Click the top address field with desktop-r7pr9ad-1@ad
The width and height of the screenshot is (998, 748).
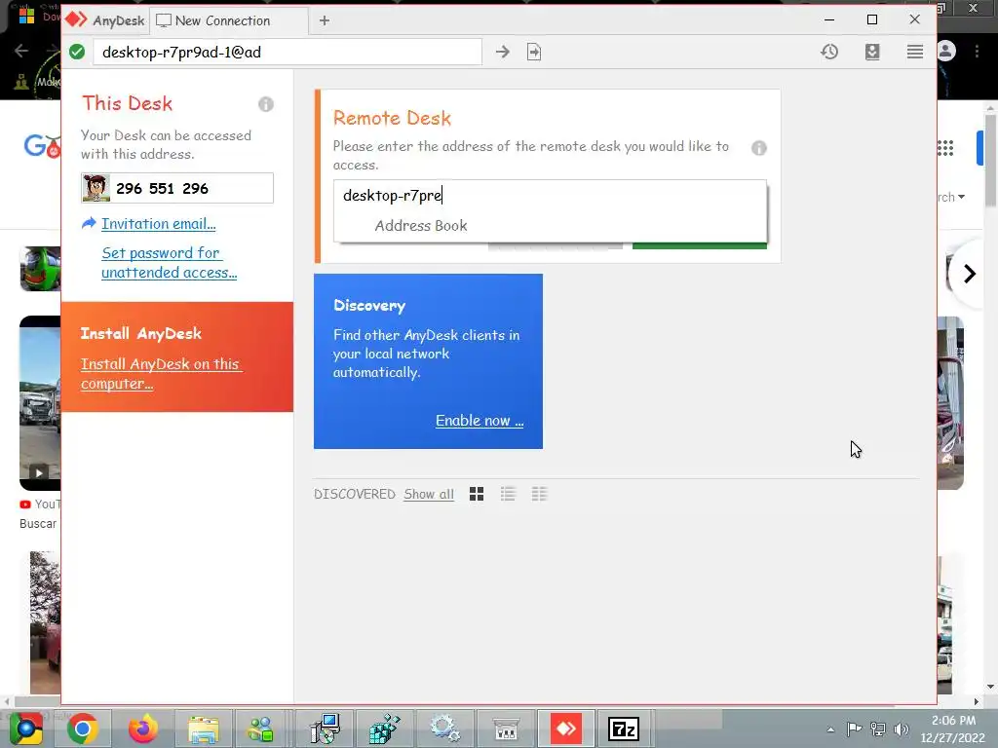click(288, 52)
